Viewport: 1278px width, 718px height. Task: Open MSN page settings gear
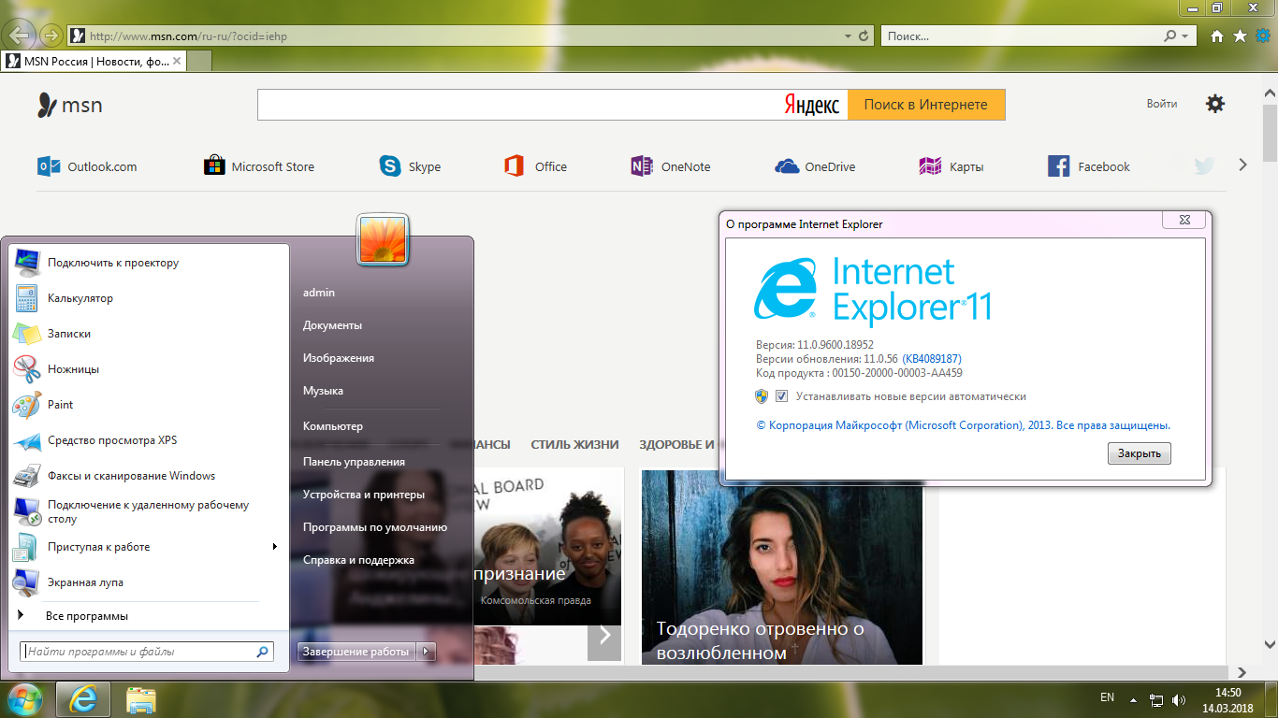[x=1215, y=104]
